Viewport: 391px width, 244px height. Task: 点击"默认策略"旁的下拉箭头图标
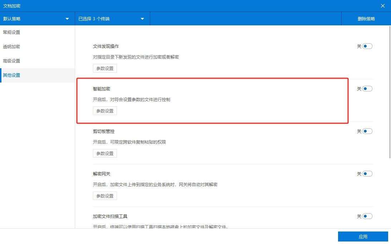click(67, 19)
